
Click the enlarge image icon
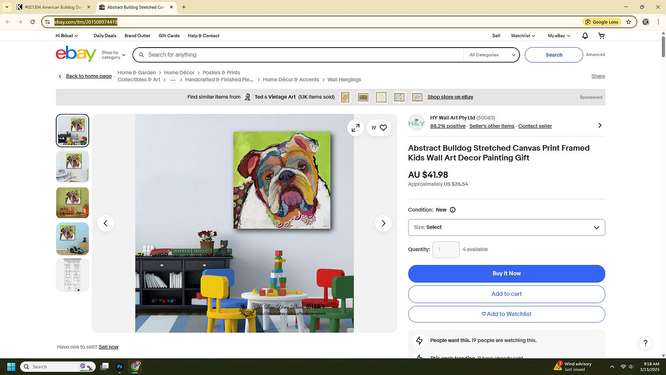point(355,128)
